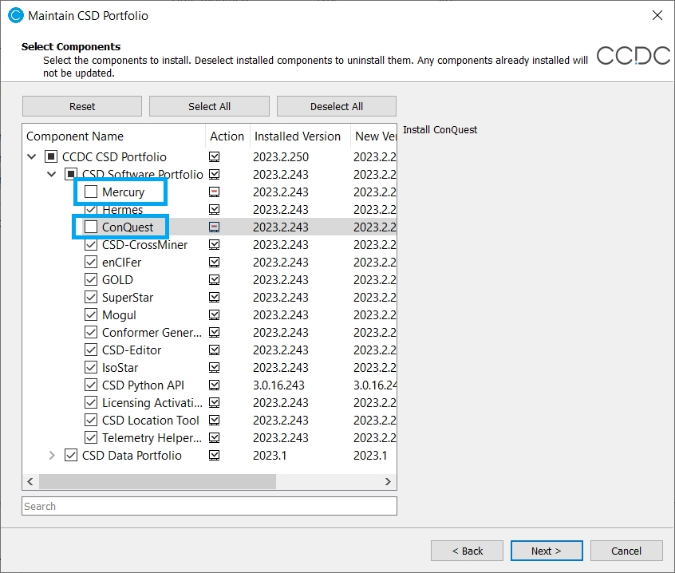Click the Installed Version column header

297,136
